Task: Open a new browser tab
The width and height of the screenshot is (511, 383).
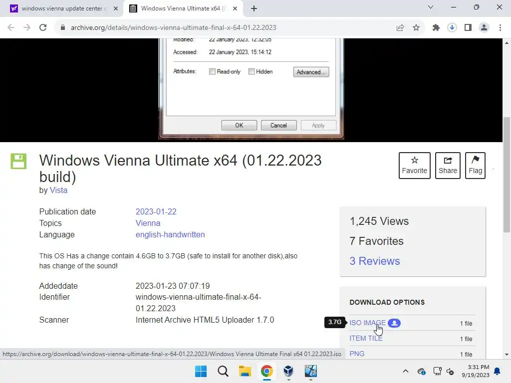Action: [254, 8]
